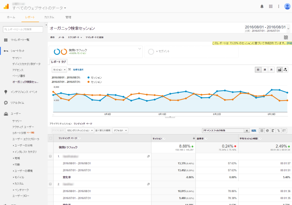Screen dimensions: 292x205
Task: Open the デフォルト sort type dropdown
Action: (x=120, y=131)
